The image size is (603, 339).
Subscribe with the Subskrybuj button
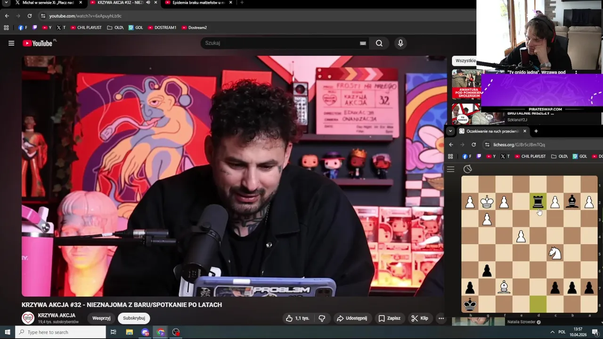[x=134, y=318]
